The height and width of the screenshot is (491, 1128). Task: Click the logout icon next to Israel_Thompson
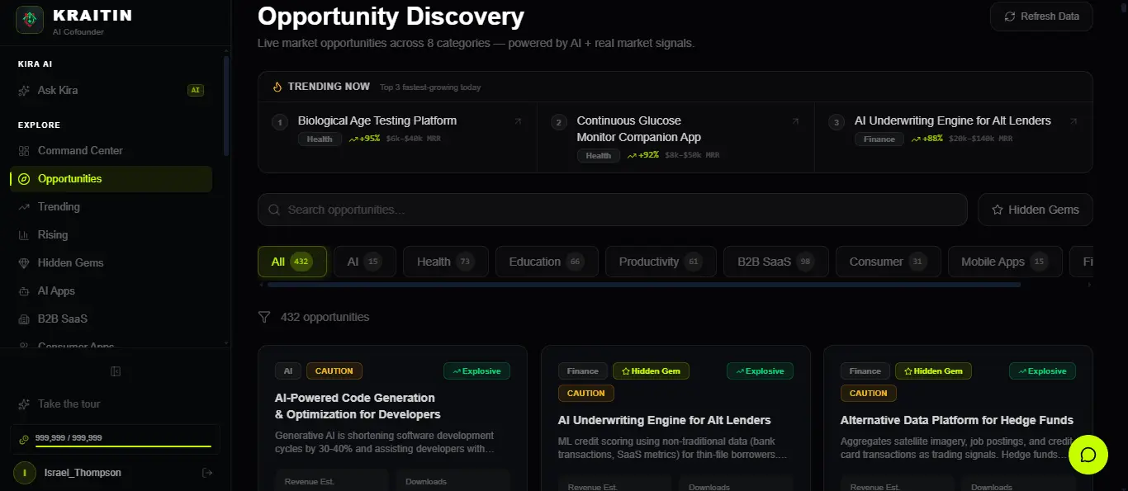(x=207, y=473)
